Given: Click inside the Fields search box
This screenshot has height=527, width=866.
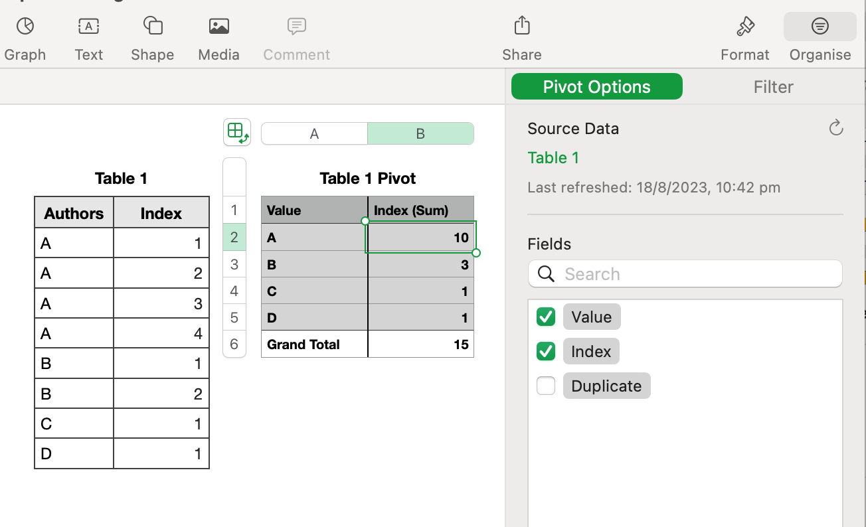Looking at the screenshot, I should tap(685, 273).
